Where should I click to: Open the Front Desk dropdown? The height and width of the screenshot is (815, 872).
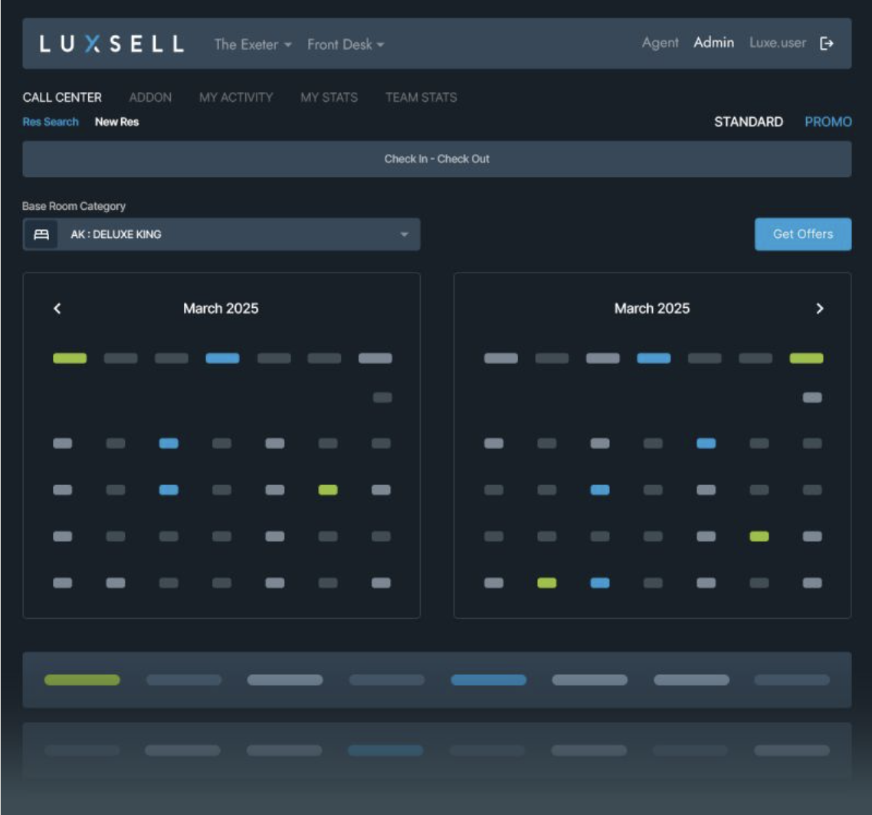346,44
